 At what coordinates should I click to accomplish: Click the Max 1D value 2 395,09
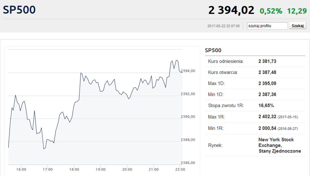click(x=267, y=84)
